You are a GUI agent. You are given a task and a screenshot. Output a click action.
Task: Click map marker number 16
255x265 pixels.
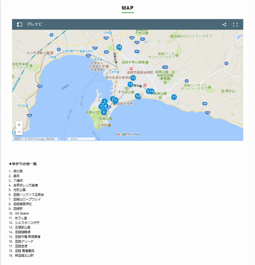152,91
